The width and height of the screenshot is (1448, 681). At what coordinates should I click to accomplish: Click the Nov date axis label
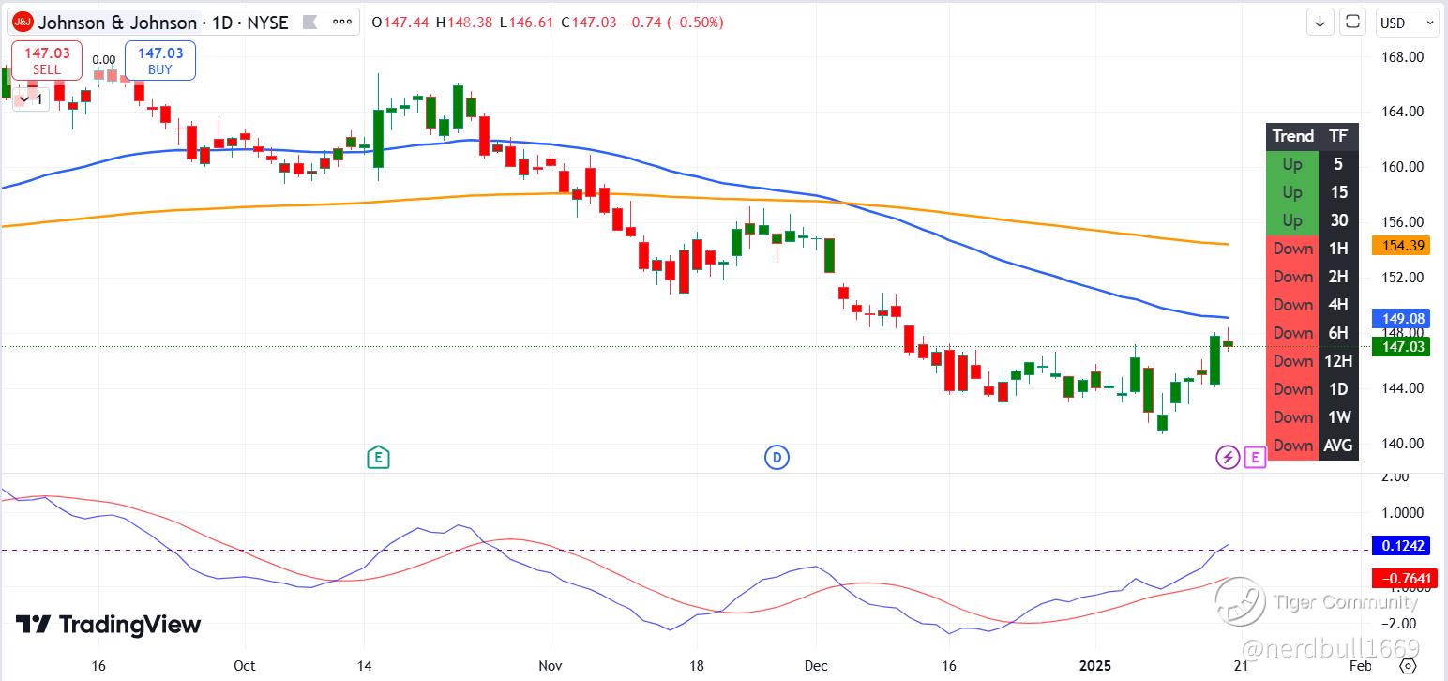click(551, 666)
